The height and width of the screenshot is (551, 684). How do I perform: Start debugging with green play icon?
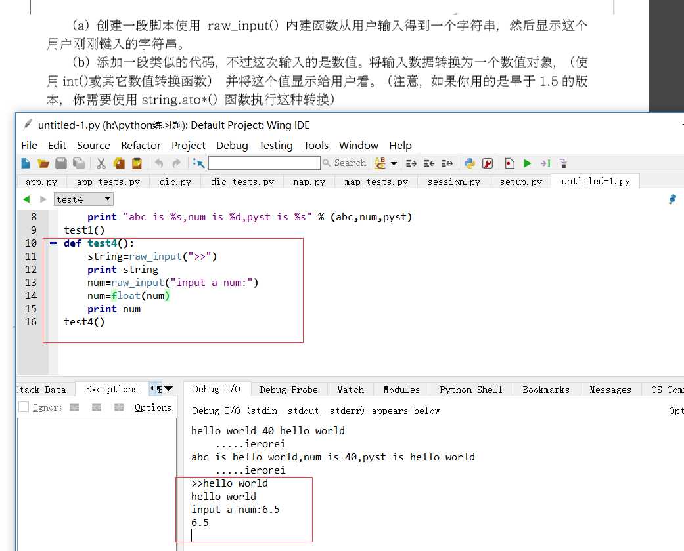click(x=528, y=163)
